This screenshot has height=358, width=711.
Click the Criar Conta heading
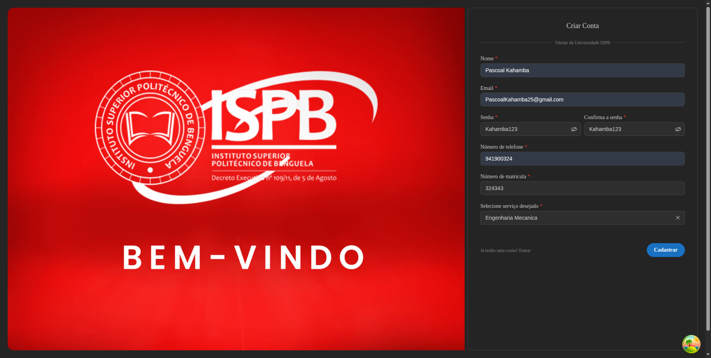[582, 26]
